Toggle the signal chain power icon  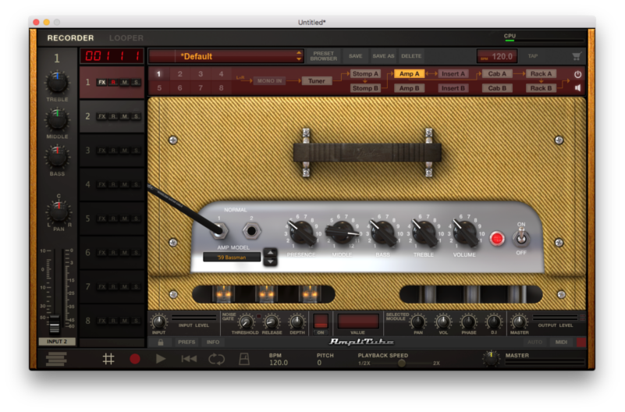[577, 74]
